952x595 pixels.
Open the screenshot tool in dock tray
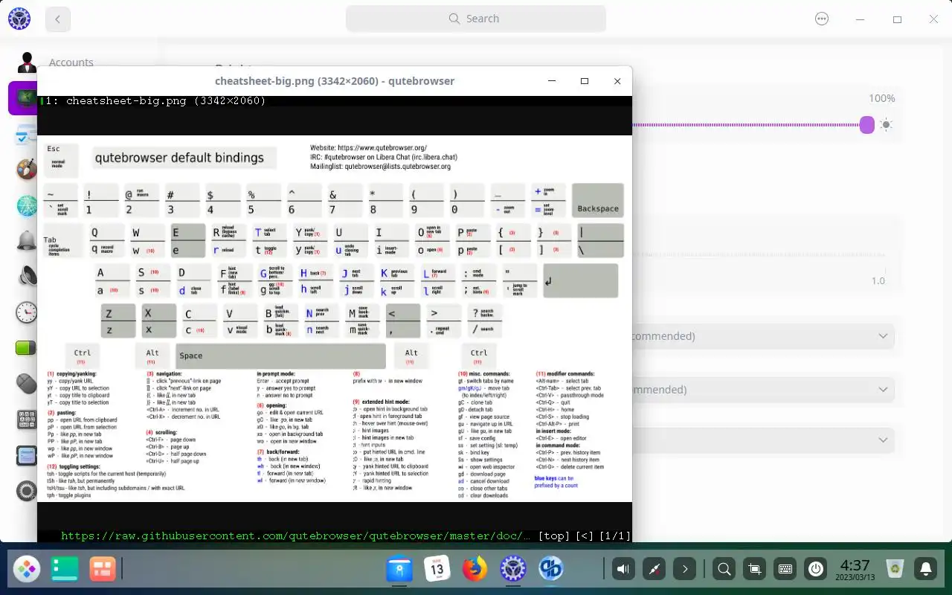pos(754,570)
